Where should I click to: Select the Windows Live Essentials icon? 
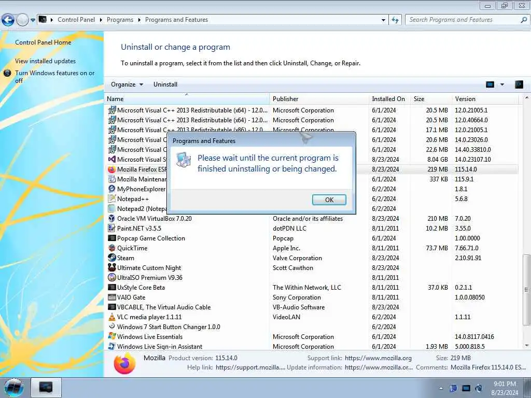(112, 336)
